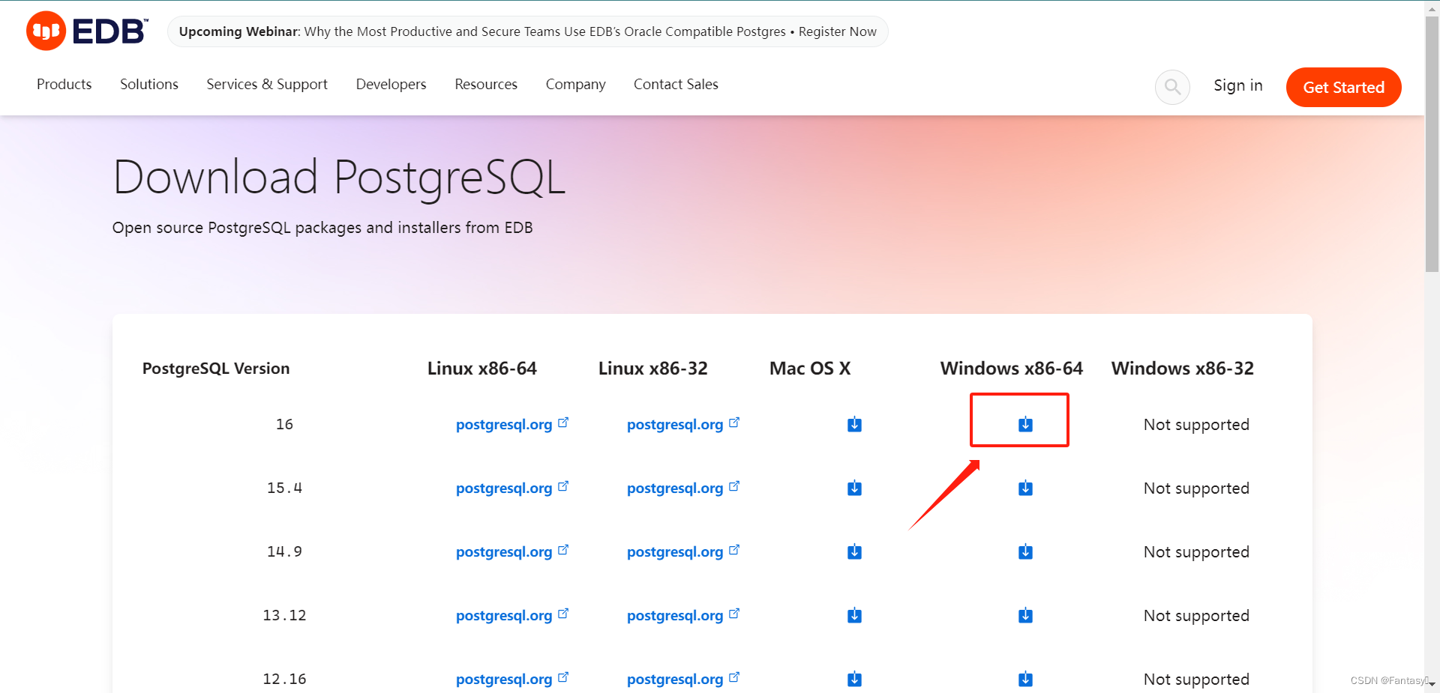
Task: Click the Mac OS X column header
Action: click(810, 368)
